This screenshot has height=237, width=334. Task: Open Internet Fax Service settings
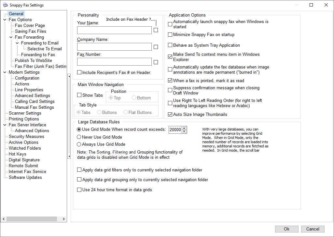tap(27, 171)
